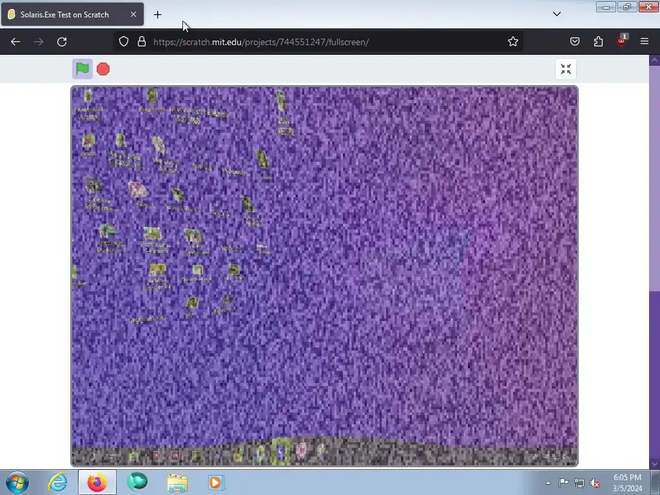Open a new tab with plus button
This screenshot has width=660, height=495.
157,15
